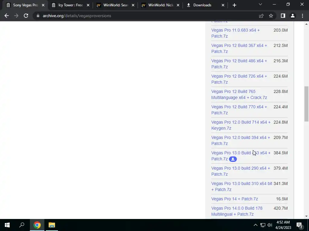This screenshot has height=231, width=309.
Task: Open Chrome's three-dot menu
Action: (x=302, y=16)
